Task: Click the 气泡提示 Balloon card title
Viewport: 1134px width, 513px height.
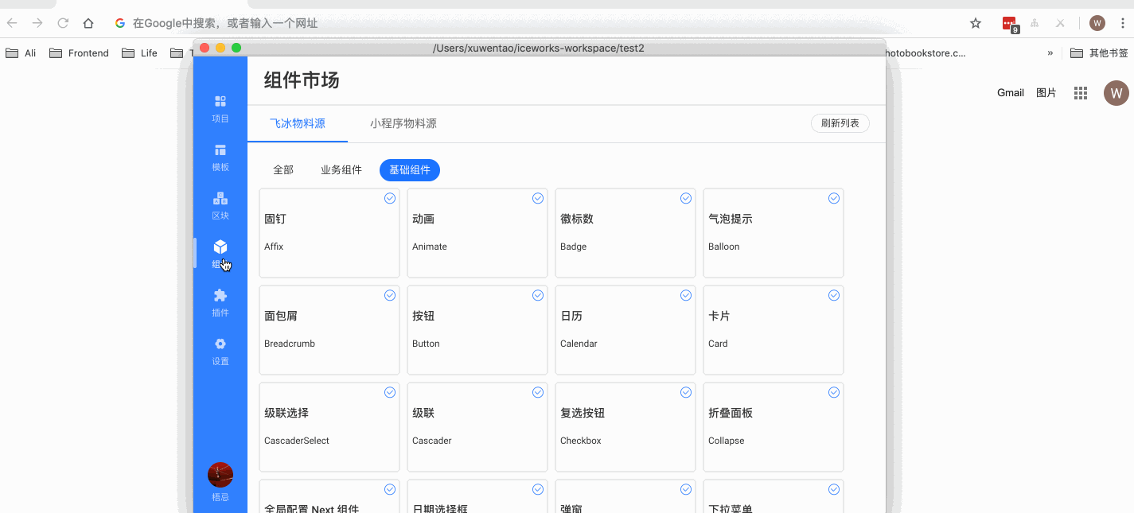Action: pos(731,219)
